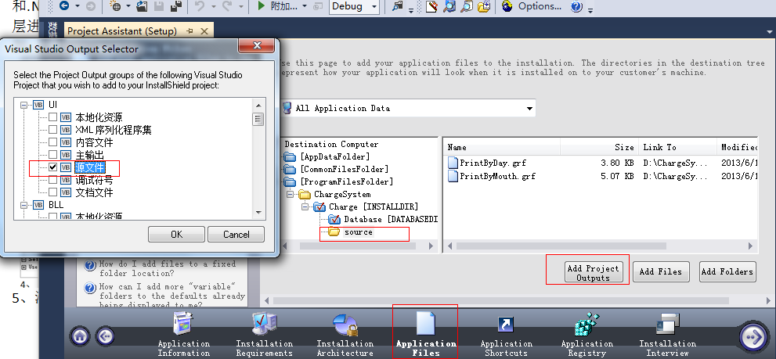This screenshot has height=359, width=776.
Task: Select the PrintByDay.grf file row
Action: click(x=601, y=163)
